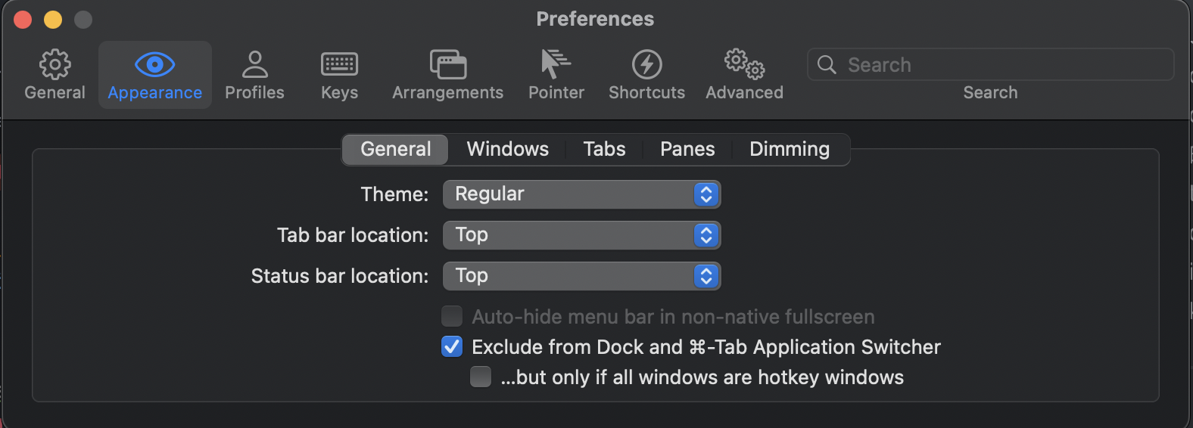
Task: Click the Keys keyboard icon
Action: pos(339,66)
